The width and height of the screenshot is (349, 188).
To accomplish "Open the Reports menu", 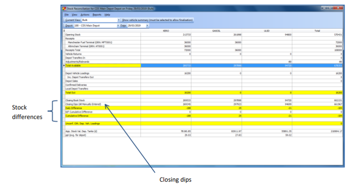I will [x=97, y=15].
